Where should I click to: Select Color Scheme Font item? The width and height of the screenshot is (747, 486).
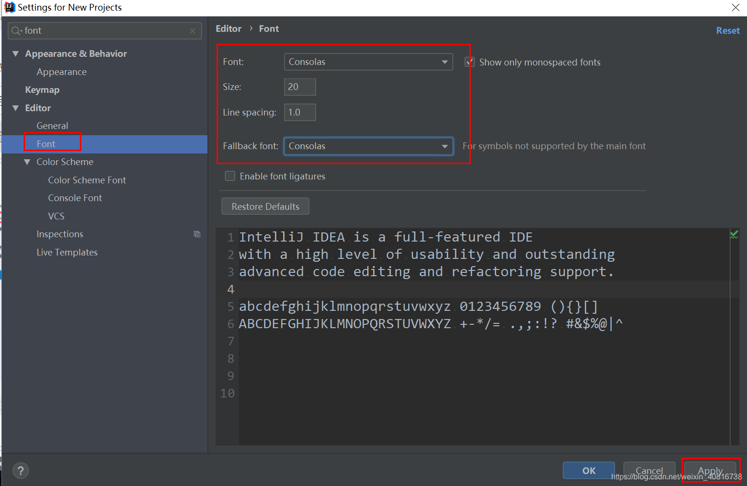(87, 180)
